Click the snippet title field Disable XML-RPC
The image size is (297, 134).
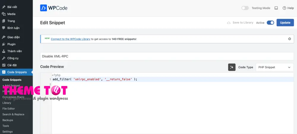tap(167, 56)
